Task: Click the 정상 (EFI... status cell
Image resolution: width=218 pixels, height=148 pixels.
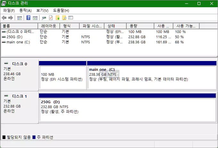Action: (x=115, y=32)
